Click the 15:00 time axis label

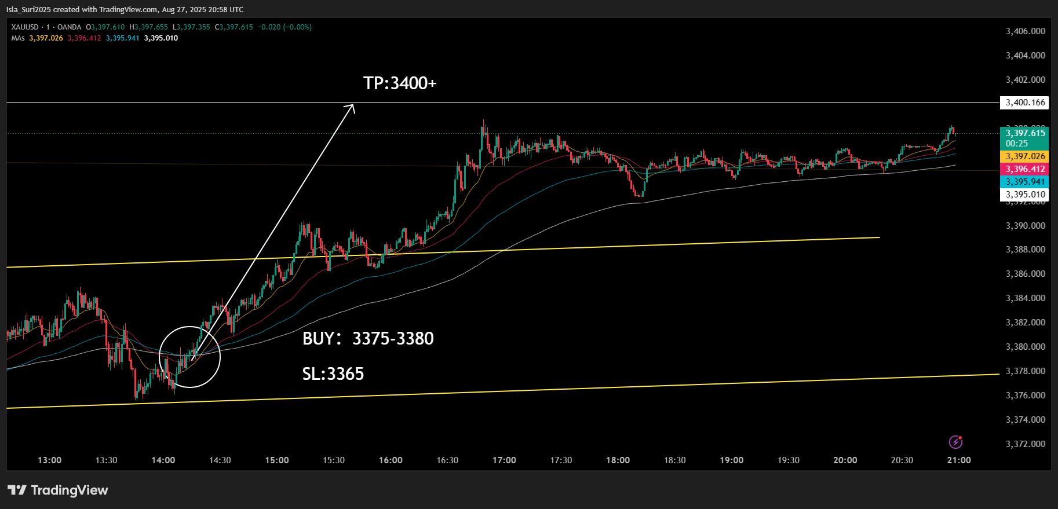277,460
